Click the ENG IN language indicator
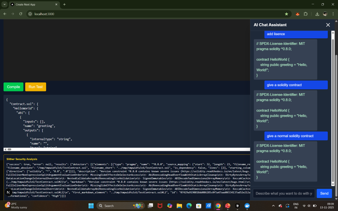338x211 pixels. pyautogui.click(x=296, y=206)
